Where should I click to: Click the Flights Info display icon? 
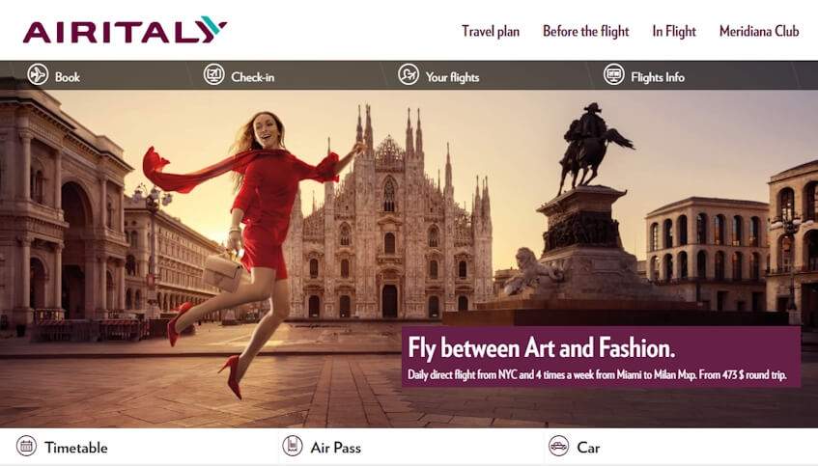click(614, 74)
